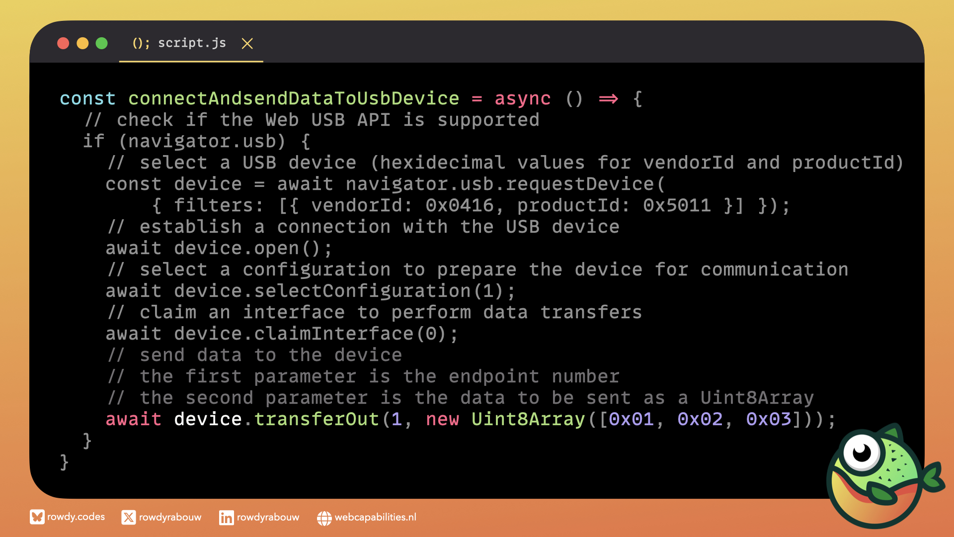
Task: Close the script.js tab with X
Action: tap(247, 44)
